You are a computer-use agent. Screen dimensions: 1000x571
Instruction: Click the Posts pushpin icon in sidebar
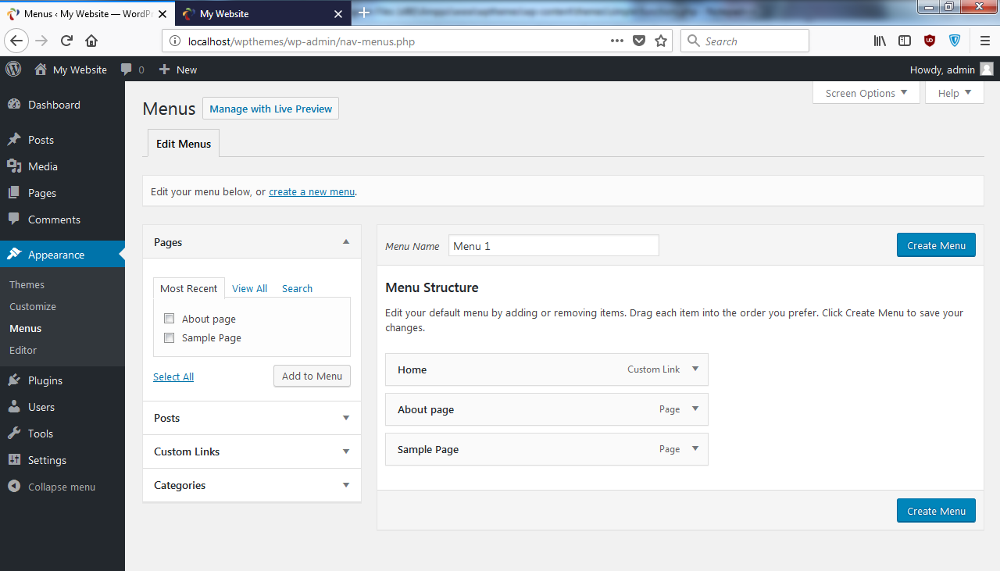click(14, 140)
